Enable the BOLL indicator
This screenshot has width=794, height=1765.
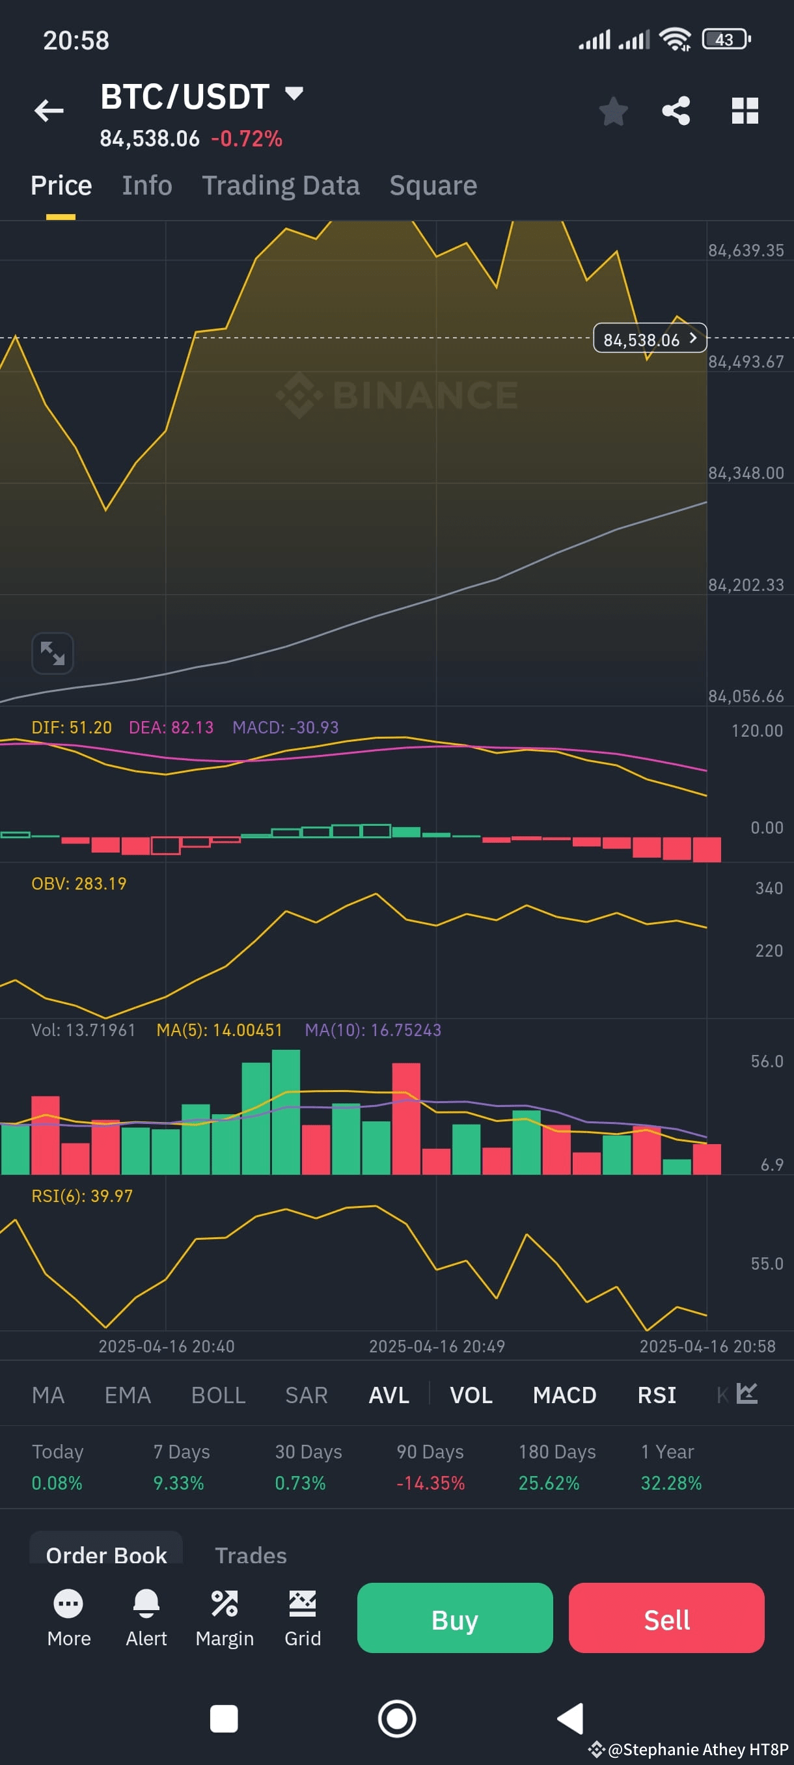pos(218,1395)
